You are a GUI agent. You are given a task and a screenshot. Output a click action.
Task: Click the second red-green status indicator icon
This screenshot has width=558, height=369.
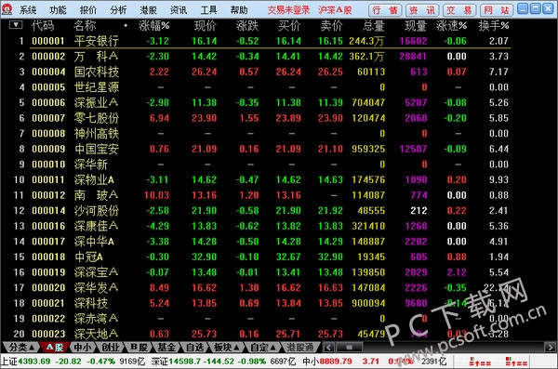(516, 362)
